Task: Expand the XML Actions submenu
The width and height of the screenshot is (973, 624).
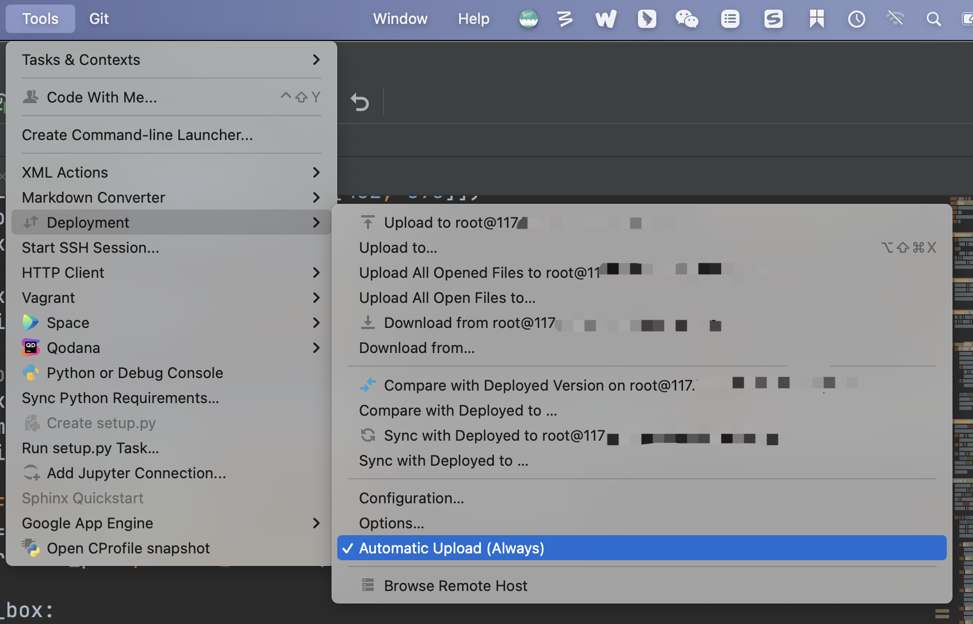Action: 171,173
